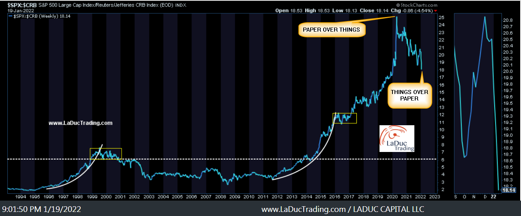Click the 18.7 value on the mini chart axis
This screenshot has height=216, width=521.
[x=508, y=155]
